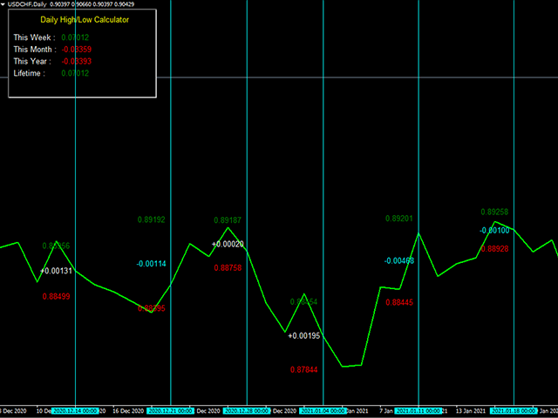Click the 2021.01.04 00:00 date marker

pyautogui.click(x=323, y=411)
